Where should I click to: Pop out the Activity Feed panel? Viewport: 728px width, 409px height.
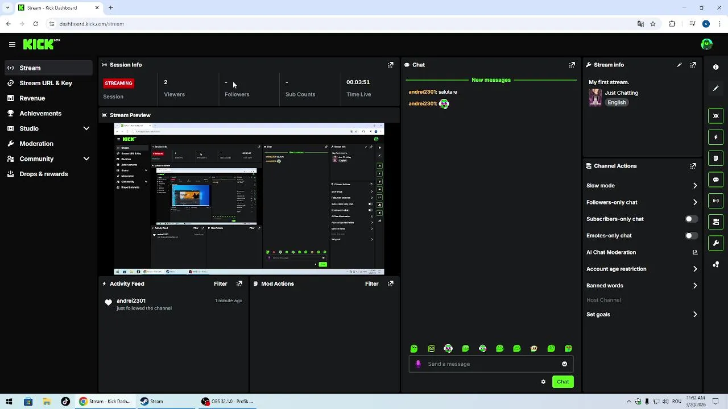tap(239, 283)
